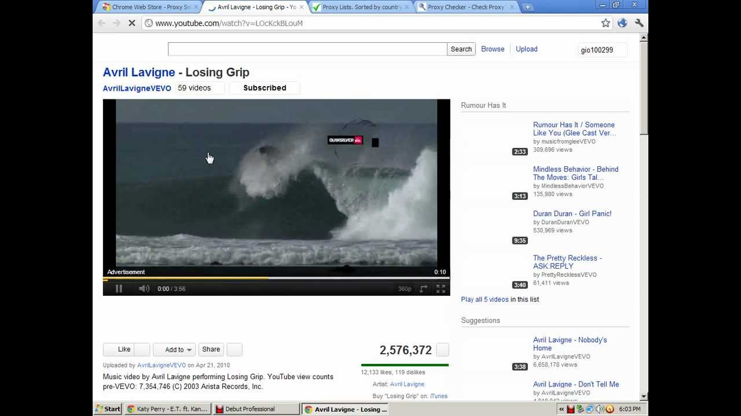This screenshot has width=741, height=416.
Task: Click the page scrollbar's up arrow
Action: [x=644, y=38]
